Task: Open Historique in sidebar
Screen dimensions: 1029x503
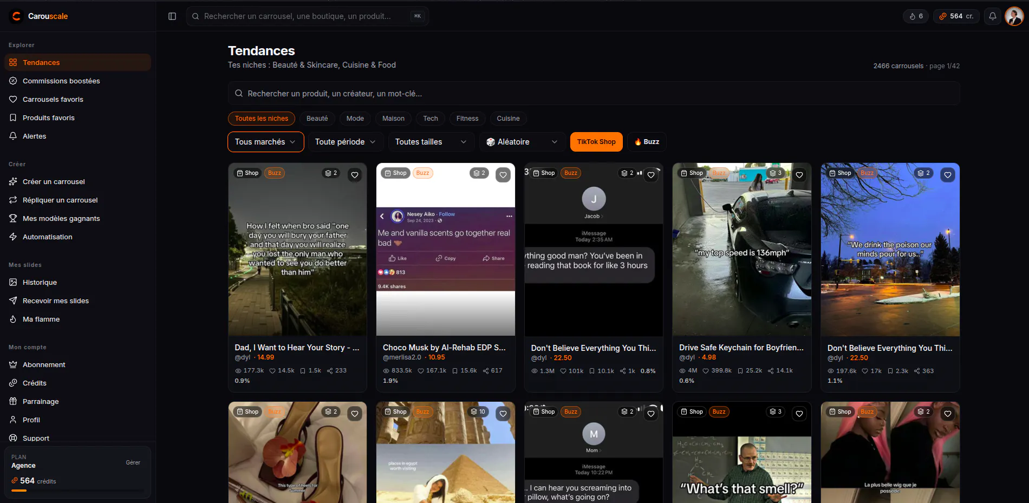Action: [x=77, y=282]
